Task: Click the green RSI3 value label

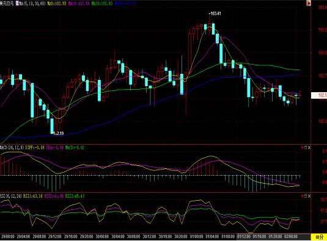Action: [75, 196]
